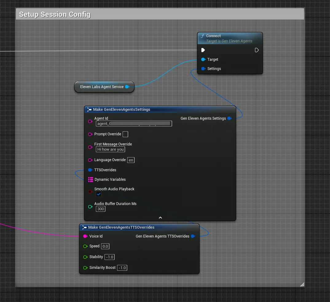Click the Eleven Labs Agent Service output pin
Image resolution: width=330 pixels, height=302 pixels.
(127, 87)
